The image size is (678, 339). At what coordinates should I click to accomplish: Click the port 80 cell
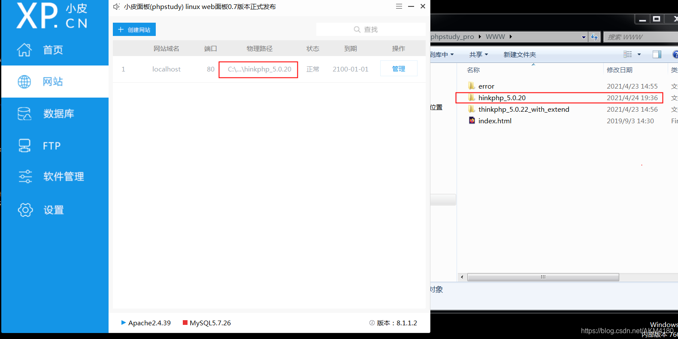pos(211,69)
